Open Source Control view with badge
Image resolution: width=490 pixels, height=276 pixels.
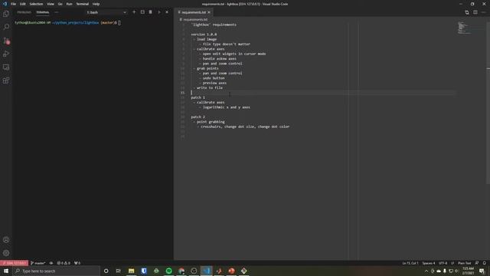point(6,41)
